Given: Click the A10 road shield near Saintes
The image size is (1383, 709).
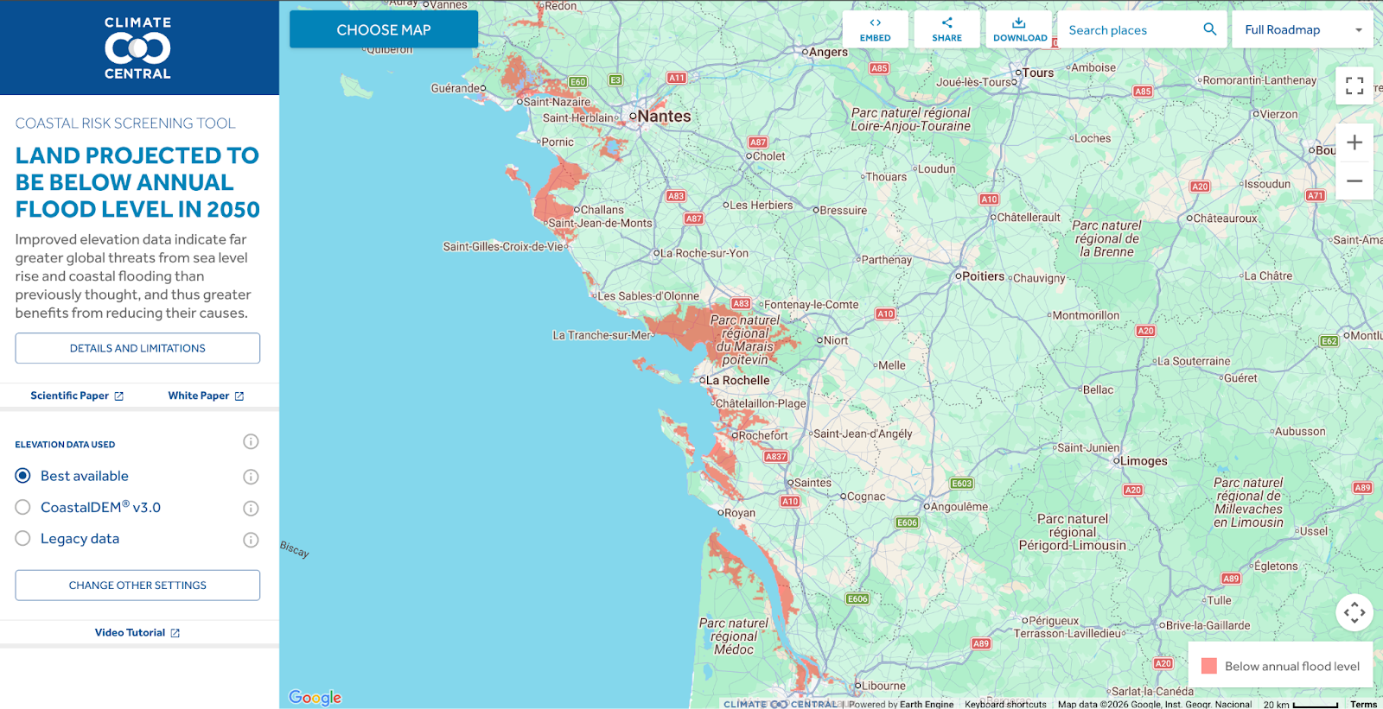Looking at the screenshot, I should click(x=790, y=502).
